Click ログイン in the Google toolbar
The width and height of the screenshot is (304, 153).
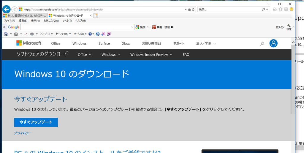click(x=280, y=27)
